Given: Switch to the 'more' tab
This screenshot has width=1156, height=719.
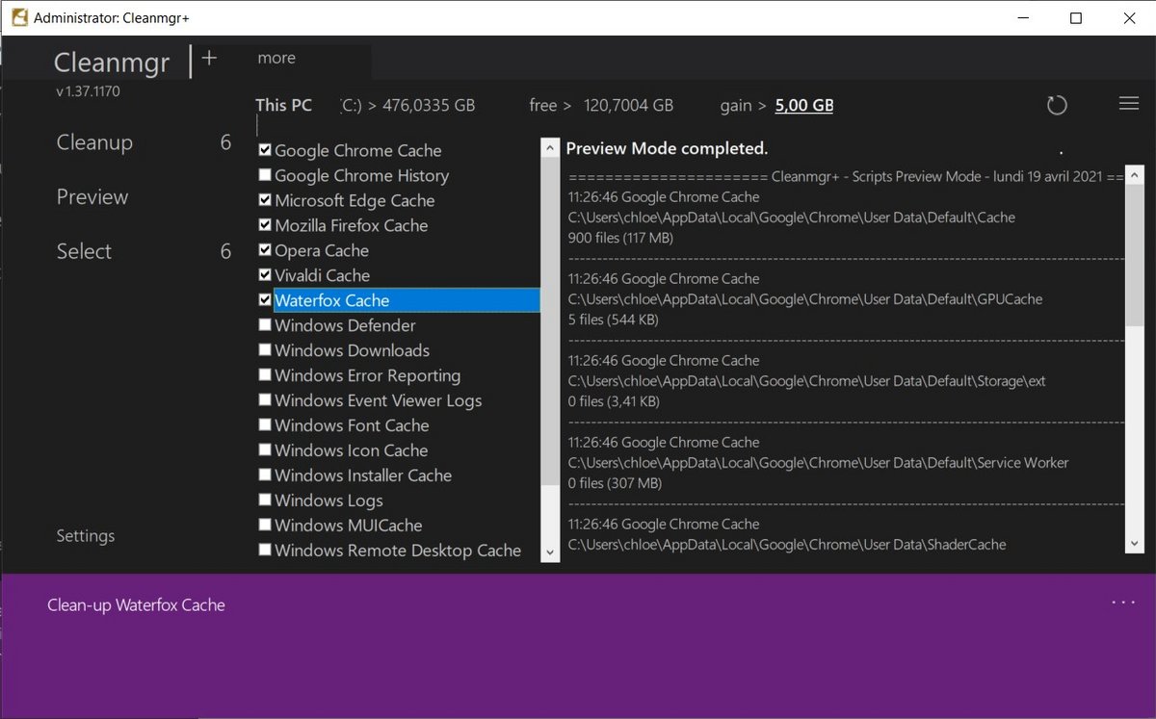Looking at the screenshot, I should [x=276, y=58].
